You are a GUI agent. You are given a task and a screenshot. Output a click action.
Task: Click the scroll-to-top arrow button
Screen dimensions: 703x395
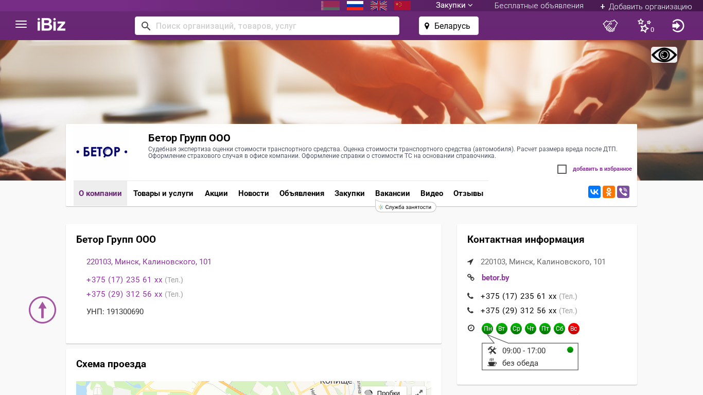(42, 310)
